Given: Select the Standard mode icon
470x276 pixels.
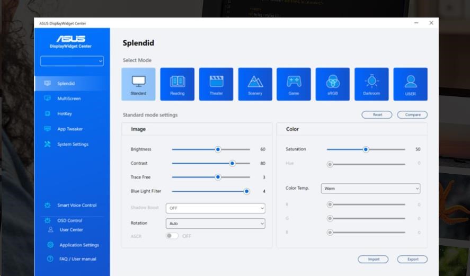Looking at the screenshot, I should point(138,84).
